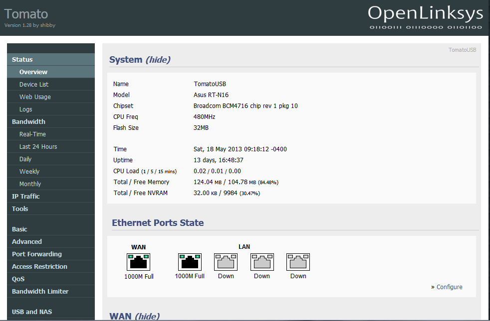This screenshot has height=321, width=490.
Task: Click the time value Sat, 18 May 2013
Action: tap(240, 149)
